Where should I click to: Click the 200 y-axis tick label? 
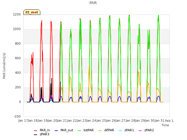pyautogui.click(x=18, y=87)
